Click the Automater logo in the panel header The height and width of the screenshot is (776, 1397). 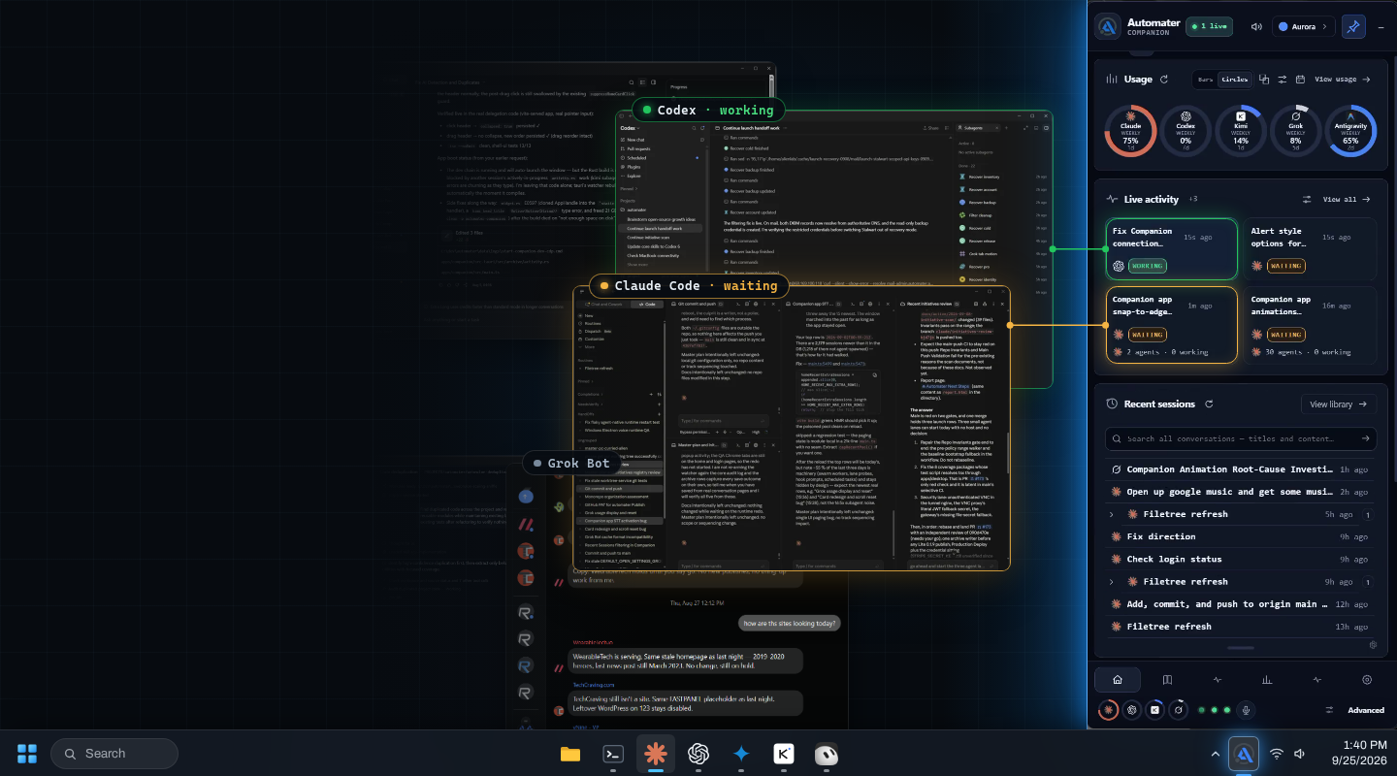coord(1108,26)
